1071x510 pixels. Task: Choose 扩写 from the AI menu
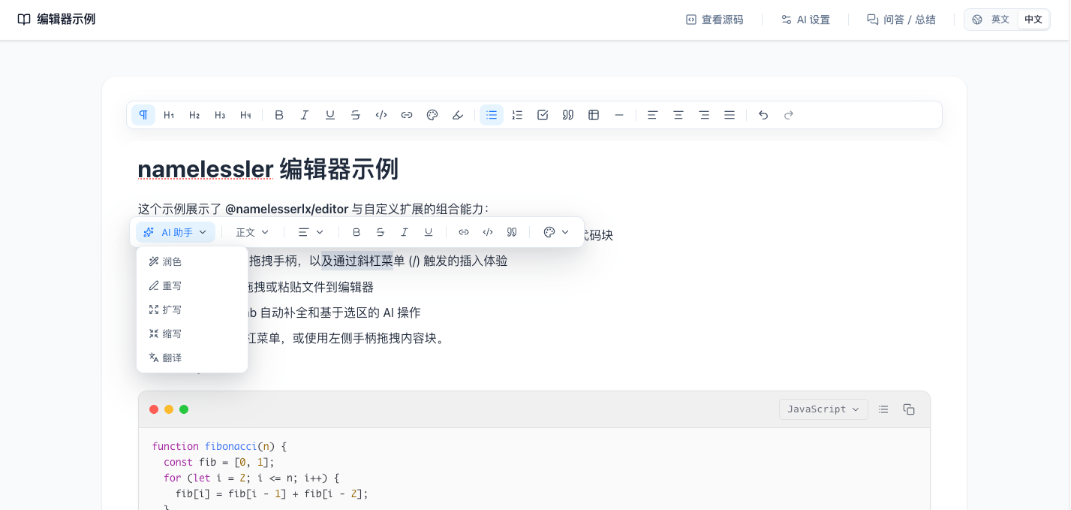192,309
